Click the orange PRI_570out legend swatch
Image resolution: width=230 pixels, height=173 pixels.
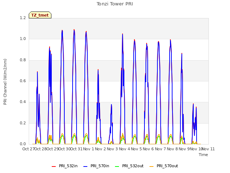(x=152, y=167)
